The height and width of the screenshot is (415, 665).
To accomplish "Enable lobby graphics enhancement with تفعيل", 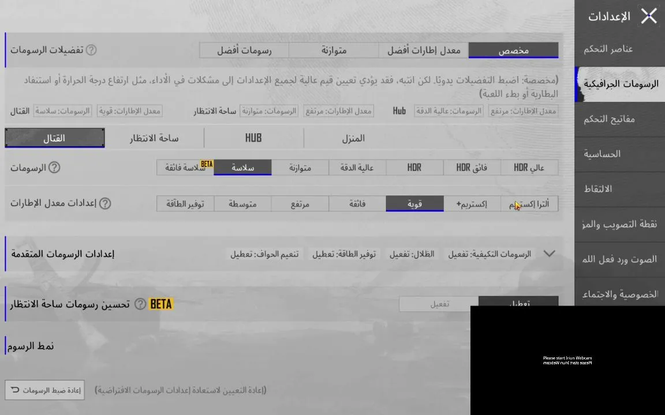I will (x=439, y=304).
